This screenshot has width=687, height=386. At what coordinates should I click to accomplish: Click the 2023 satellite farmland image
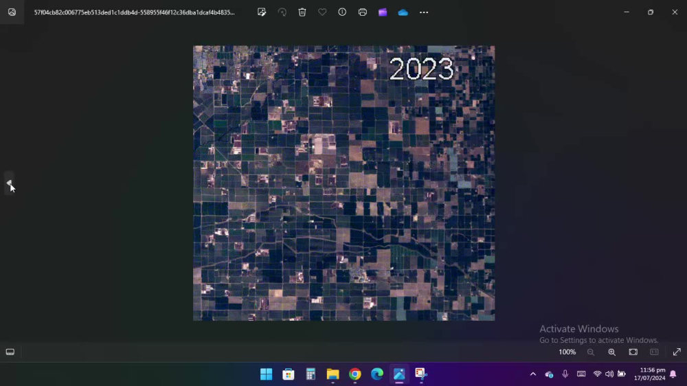344,183
